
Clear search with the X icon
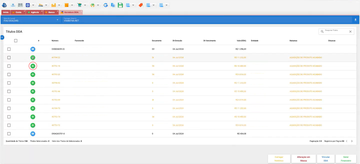click(x=350, y=31)
